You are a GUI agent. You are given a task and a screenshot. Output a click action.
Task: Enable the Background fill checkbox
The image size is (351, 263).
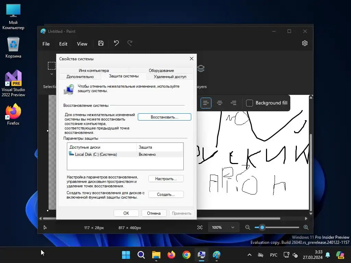tap(250, 103)
